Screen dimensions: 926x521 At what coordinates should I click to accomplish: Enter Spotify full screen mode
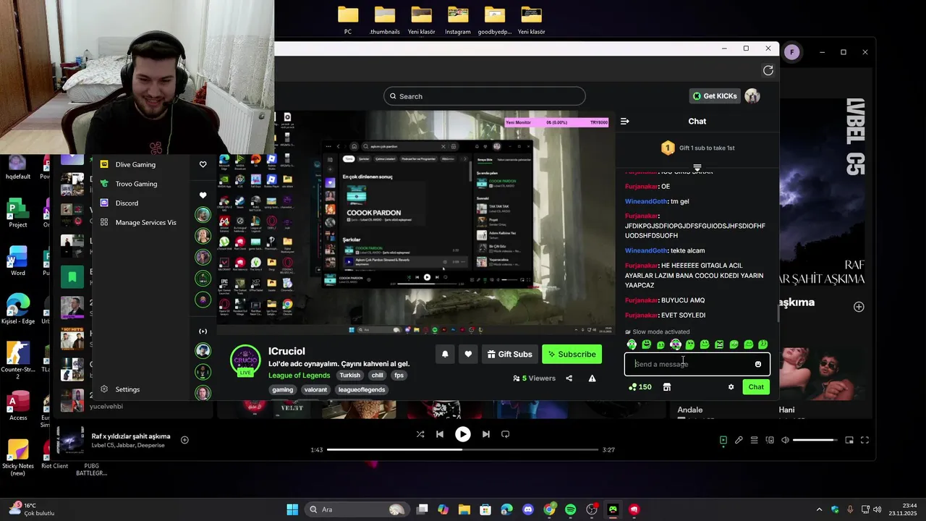tap(865, 440)
